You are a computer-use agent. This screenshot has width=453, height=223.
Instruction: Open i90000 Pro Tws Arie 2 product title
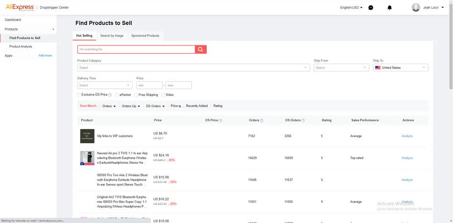[x=122, y=180]
